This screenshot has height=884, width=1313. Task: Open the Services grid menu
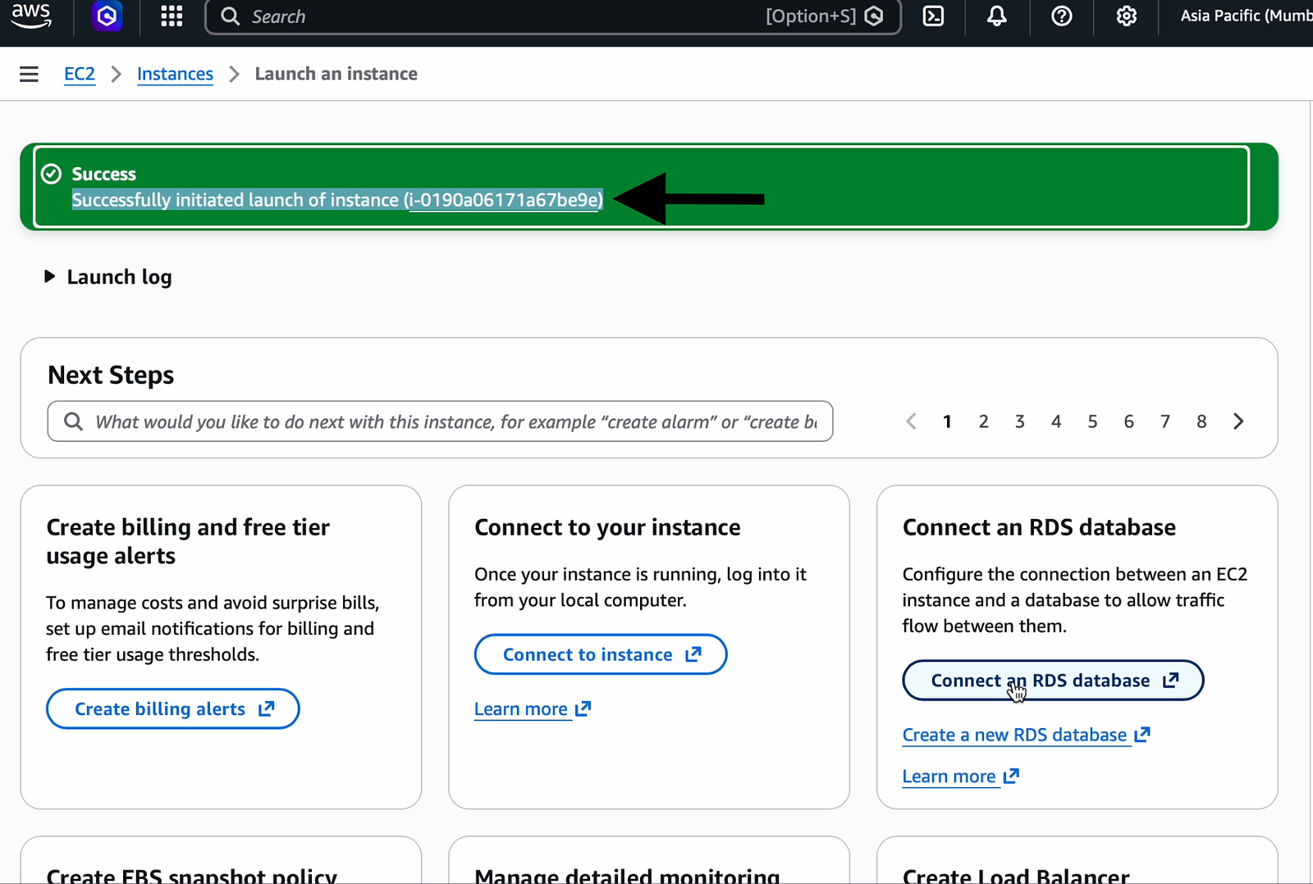click(172, 16)
